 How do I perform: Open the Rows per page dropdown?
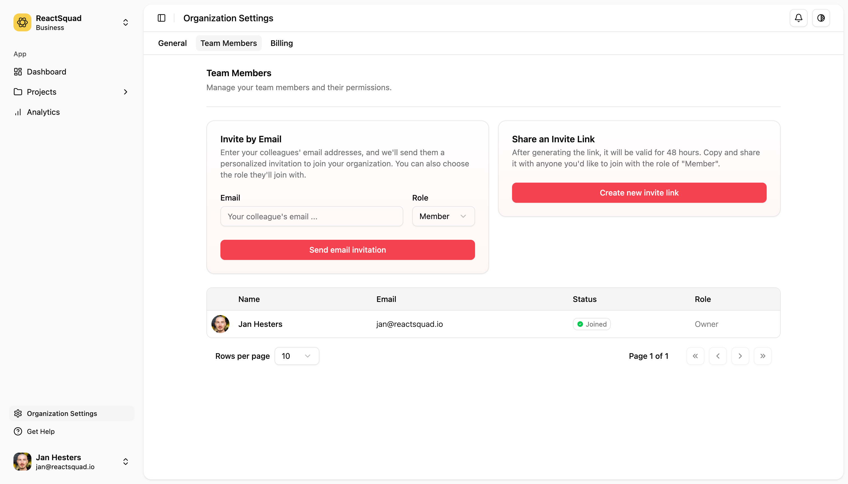click(x=296, y=356)
